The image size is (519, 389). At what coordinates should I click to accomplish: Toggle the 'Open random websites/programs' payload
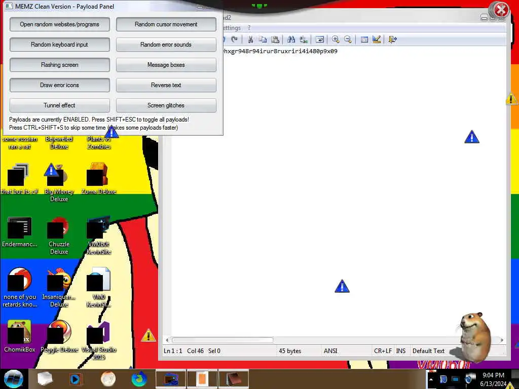(60, 24)
